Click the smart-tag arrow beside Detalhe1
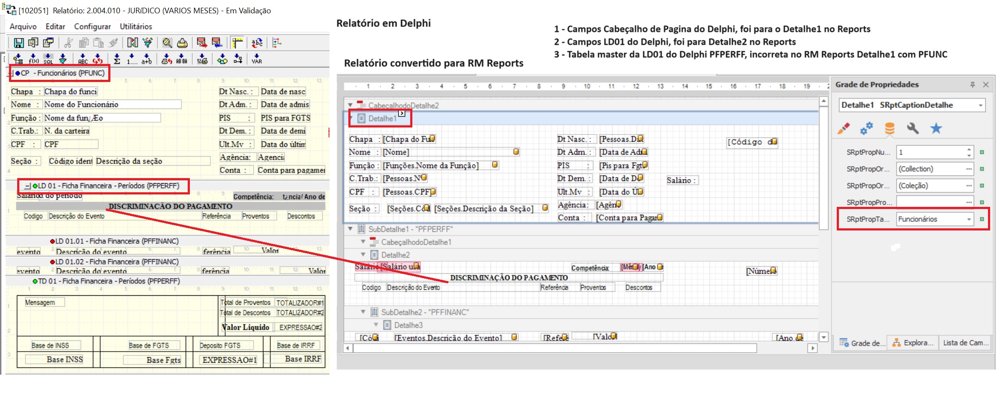 click(x=402, y=113)
